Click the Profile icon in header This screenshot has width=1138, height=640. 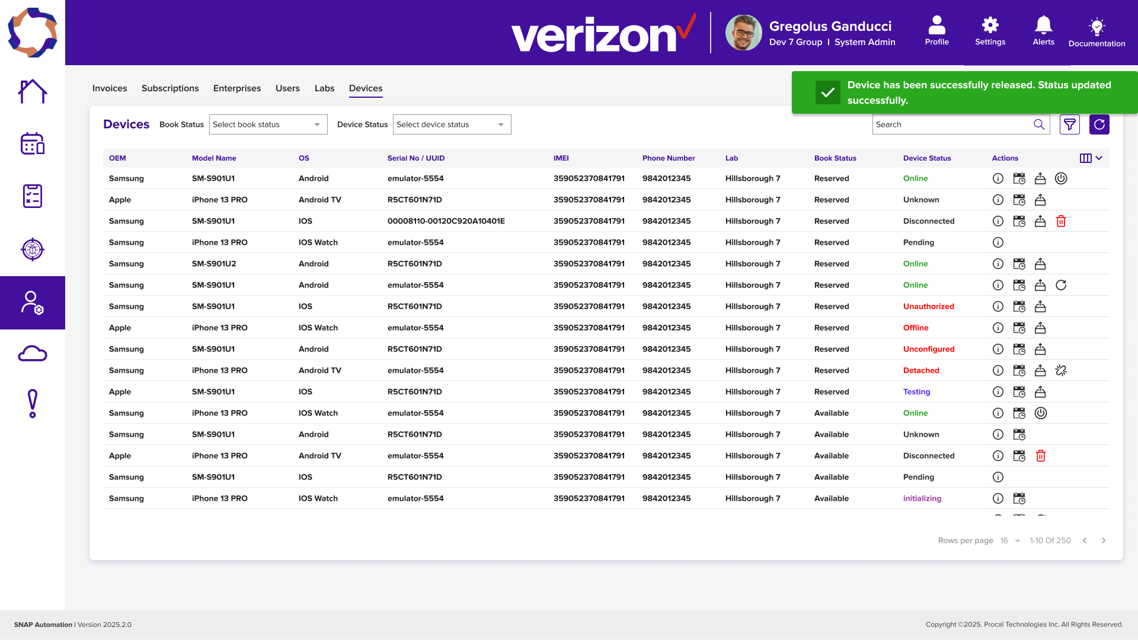coord(936,31)
